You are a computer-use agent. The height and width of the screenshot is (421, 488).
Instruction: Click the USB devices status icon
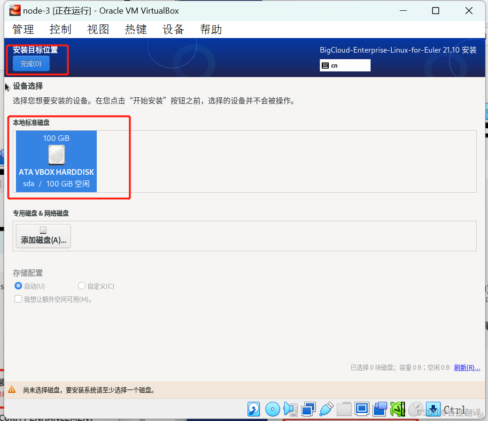tap(326, 409)
